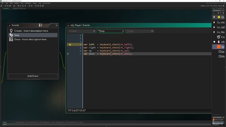Expand the 'Ro' folder arrow in asset browser
This screenshot has width=226, height=127.
click(x=214, y=32)
